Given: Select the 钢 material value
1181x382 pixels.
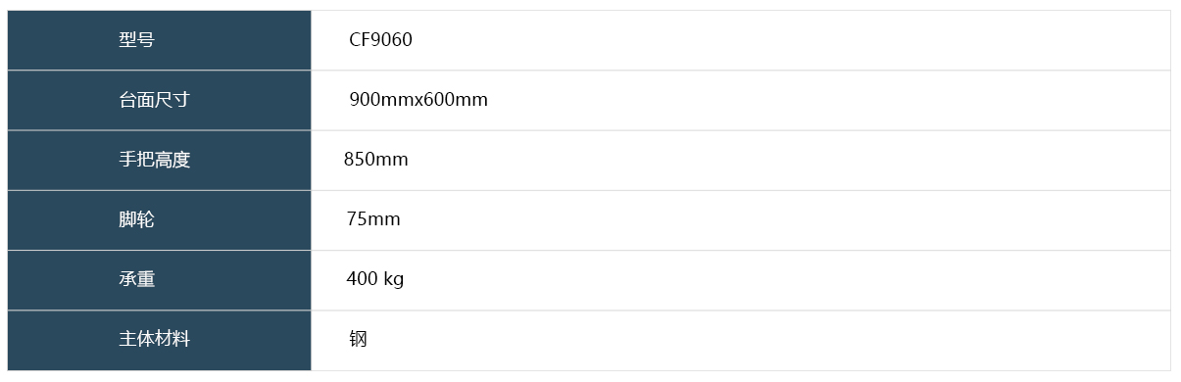Looking at the screenshot, I should 359,339.
